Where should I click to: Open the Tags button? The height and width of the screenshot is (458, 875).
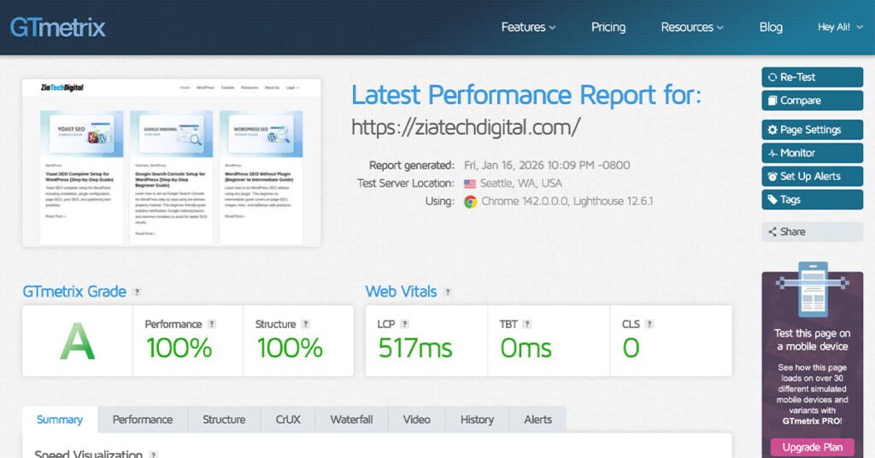coord(812,200)
